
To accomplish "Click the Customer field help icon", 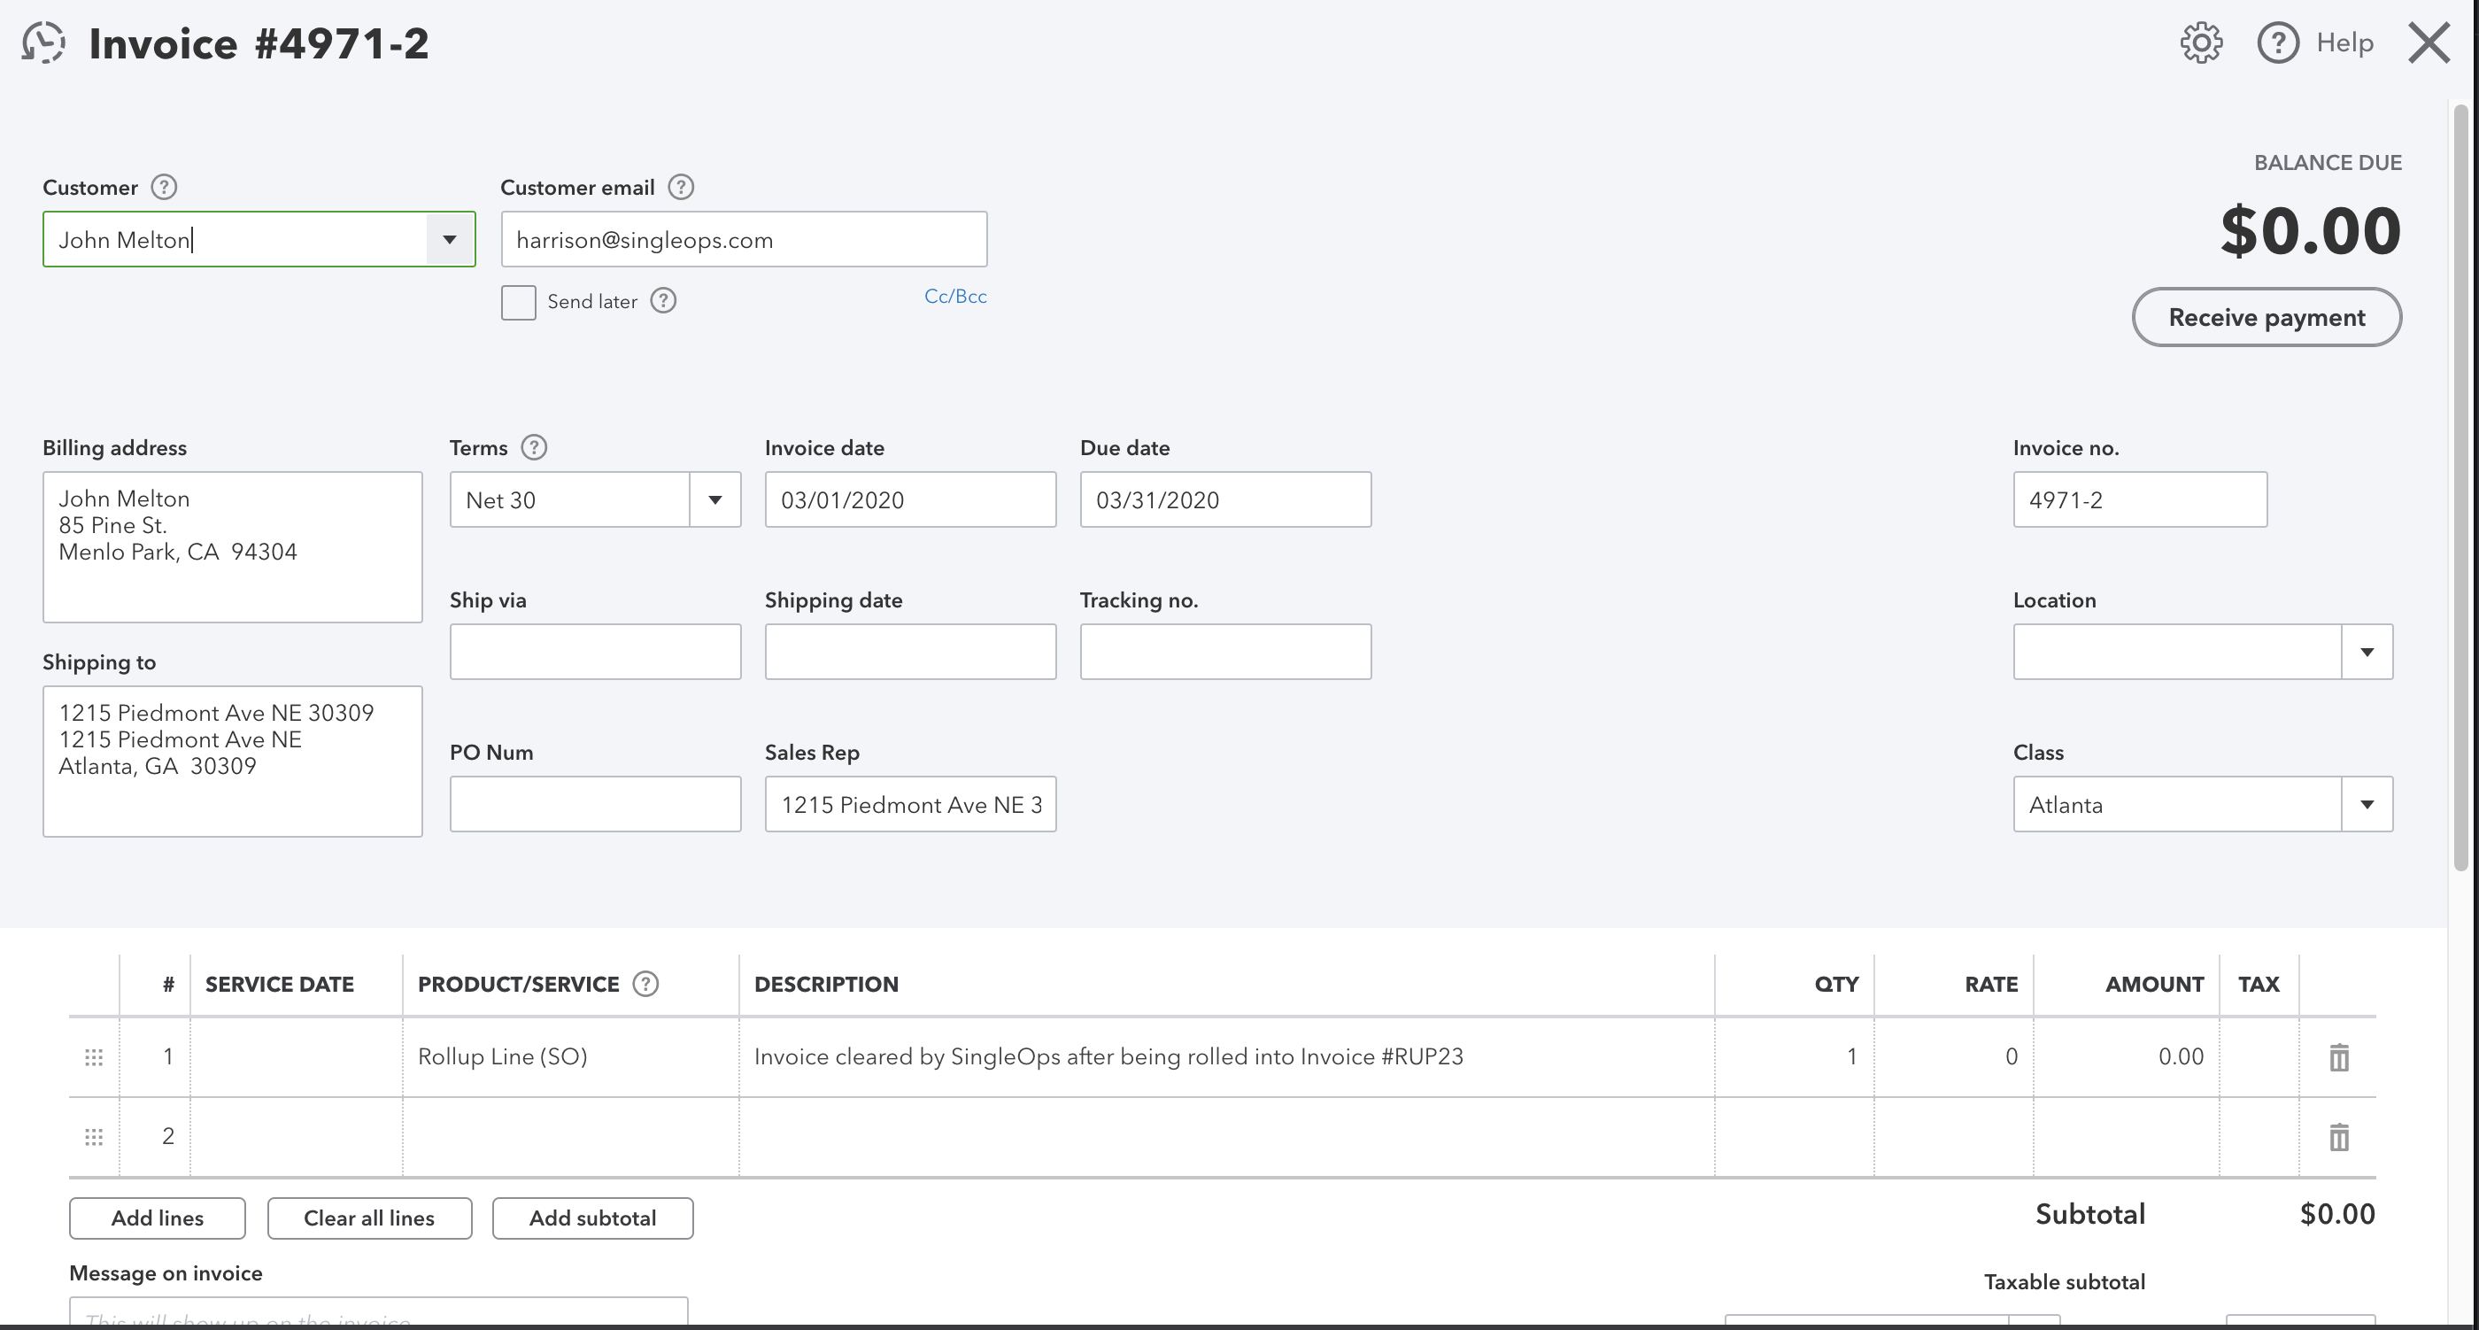I will pyautogui.click(x=164, y=187).
